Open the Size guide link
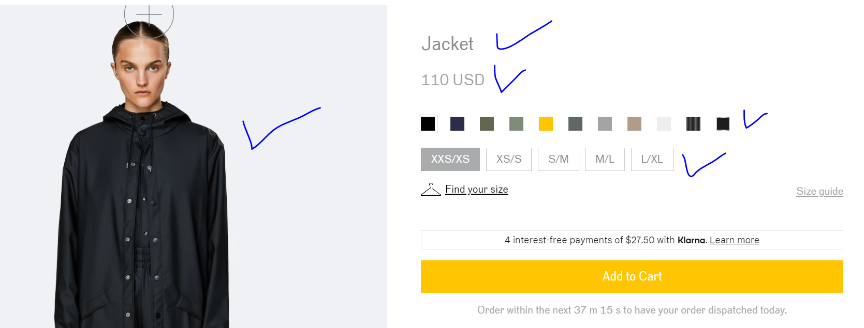The height and width of the screenshot is (328, 864). click(820, 192)
